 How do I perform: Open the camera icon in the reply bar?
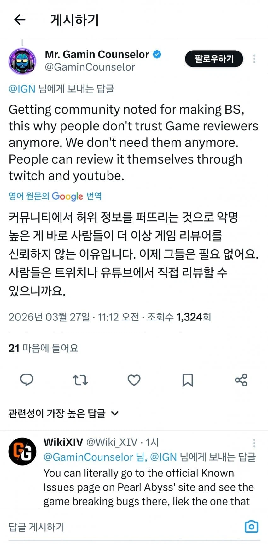(x=251, y=527)
